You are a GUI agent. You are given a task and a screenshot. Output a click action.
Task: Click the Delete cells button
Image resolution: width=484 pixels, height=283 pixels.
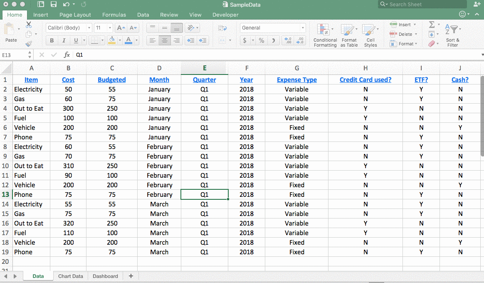click(400, 34)
